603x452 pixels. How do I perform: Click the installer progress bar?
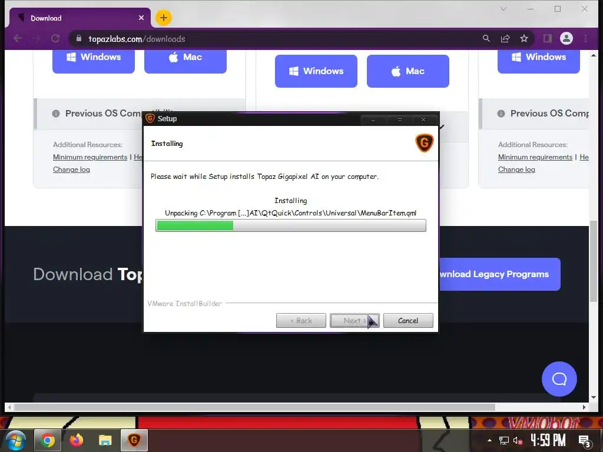point(291,225)
